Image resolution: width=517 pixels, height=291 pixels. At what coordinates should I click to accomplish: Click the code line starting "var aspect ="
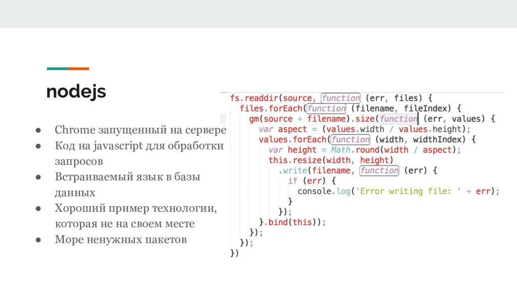[x=365, y=129]
